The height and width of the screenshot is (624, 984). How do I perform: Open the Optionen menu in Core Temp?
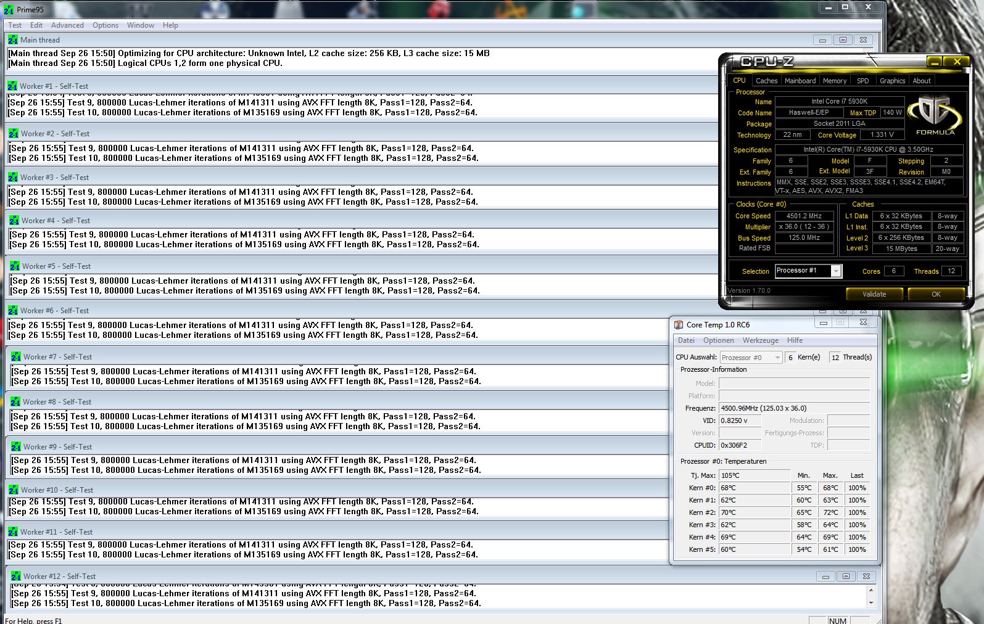(x=719, y=340)
